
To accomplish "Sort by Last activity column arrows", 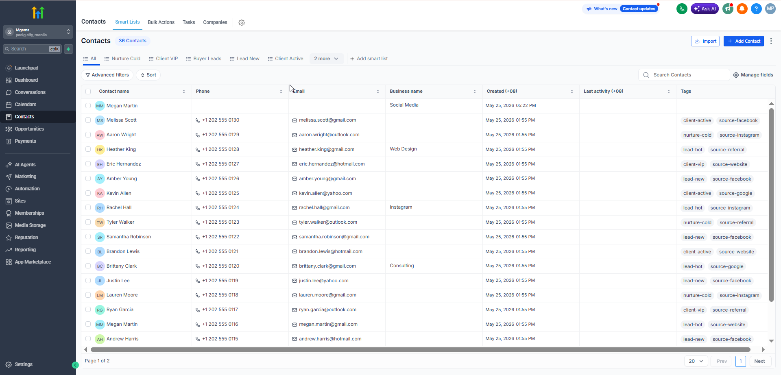I will pos(669,92).
